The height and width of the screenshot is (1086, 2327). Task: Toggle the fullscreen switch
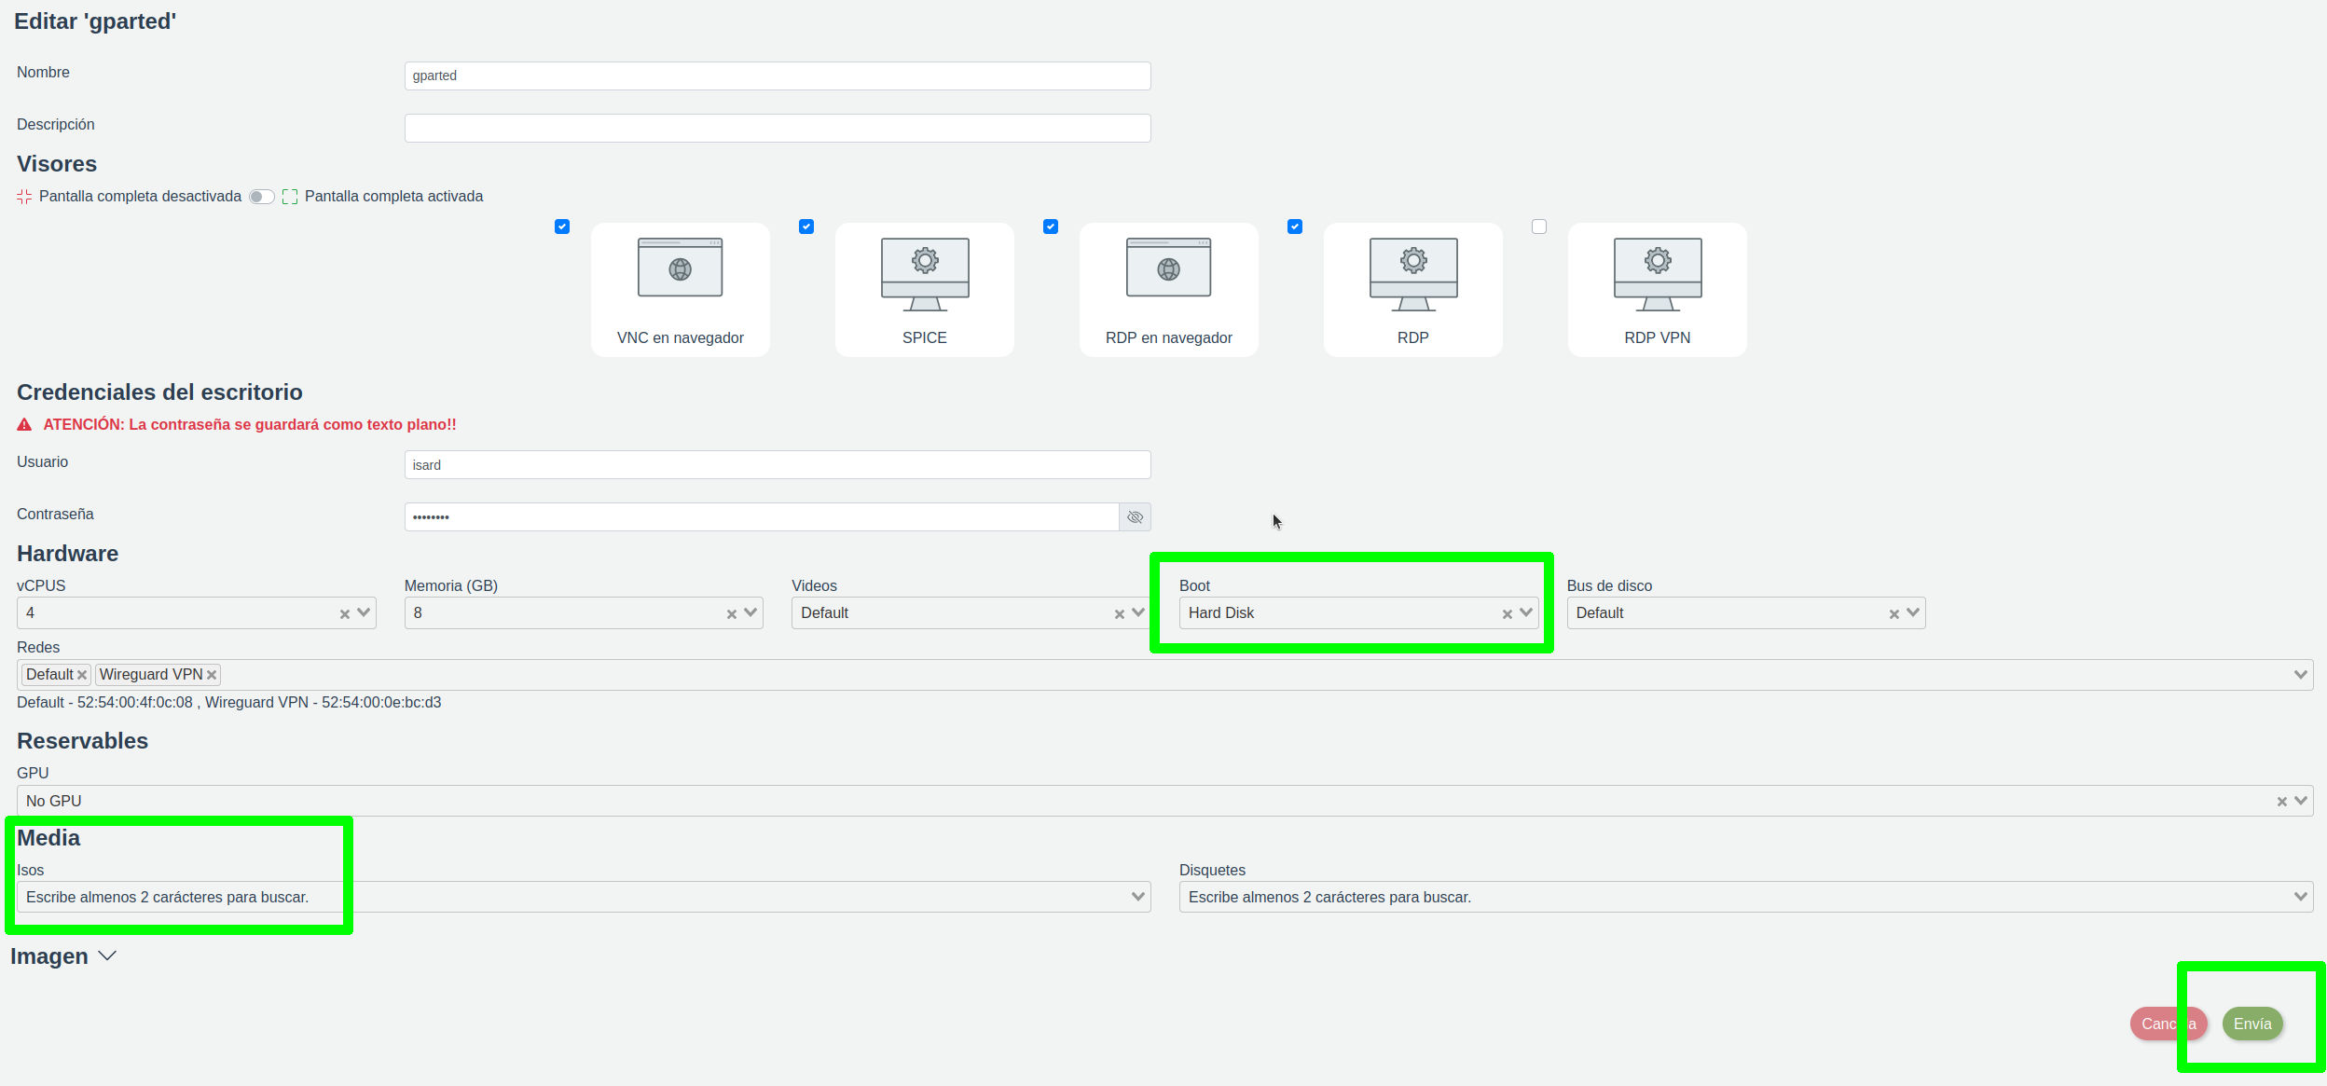(261, 197)
